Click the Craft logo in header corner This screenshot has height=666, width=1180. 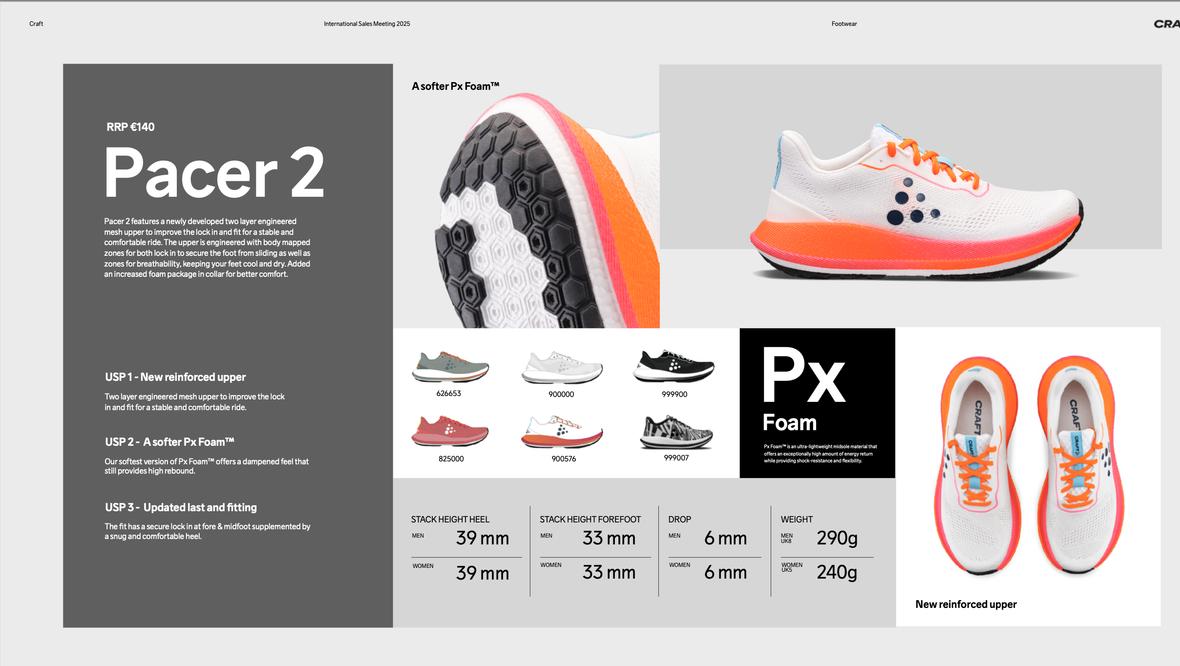point(1166,24)
